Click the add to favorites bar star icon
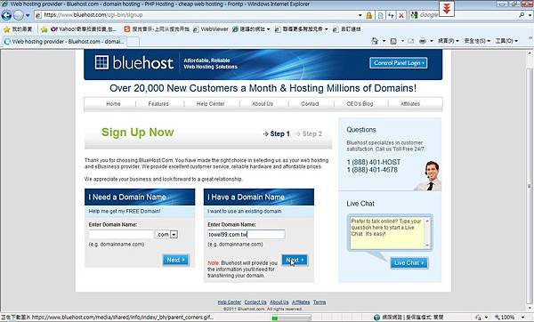The image size is (534, 322). (x=44, y=29)
